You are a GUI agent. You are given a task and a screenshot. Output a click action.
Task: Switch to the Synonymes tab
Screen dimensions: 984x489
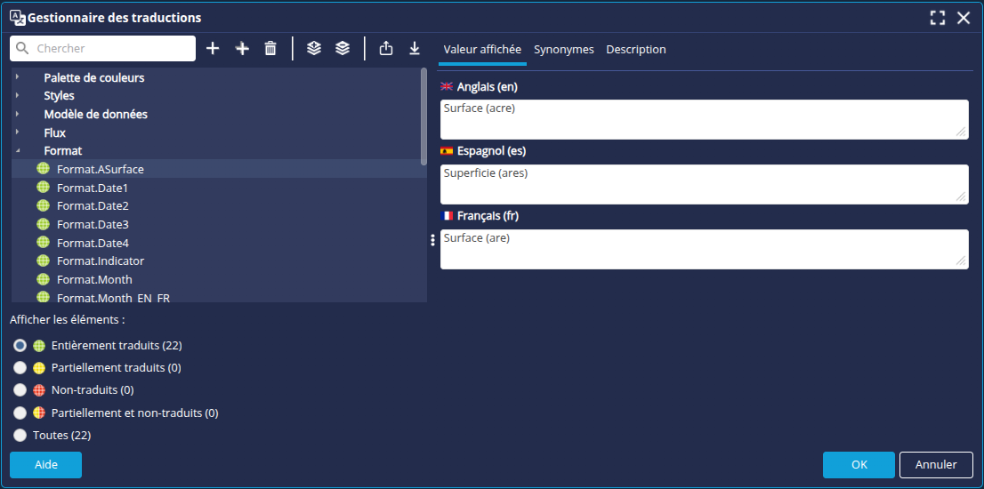(x=563, y=50)
